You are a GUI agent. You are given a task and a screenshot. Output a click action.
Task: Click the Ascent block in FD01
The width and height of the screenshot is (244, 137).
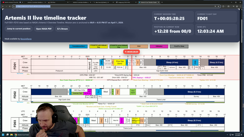[x=90, y=66]
